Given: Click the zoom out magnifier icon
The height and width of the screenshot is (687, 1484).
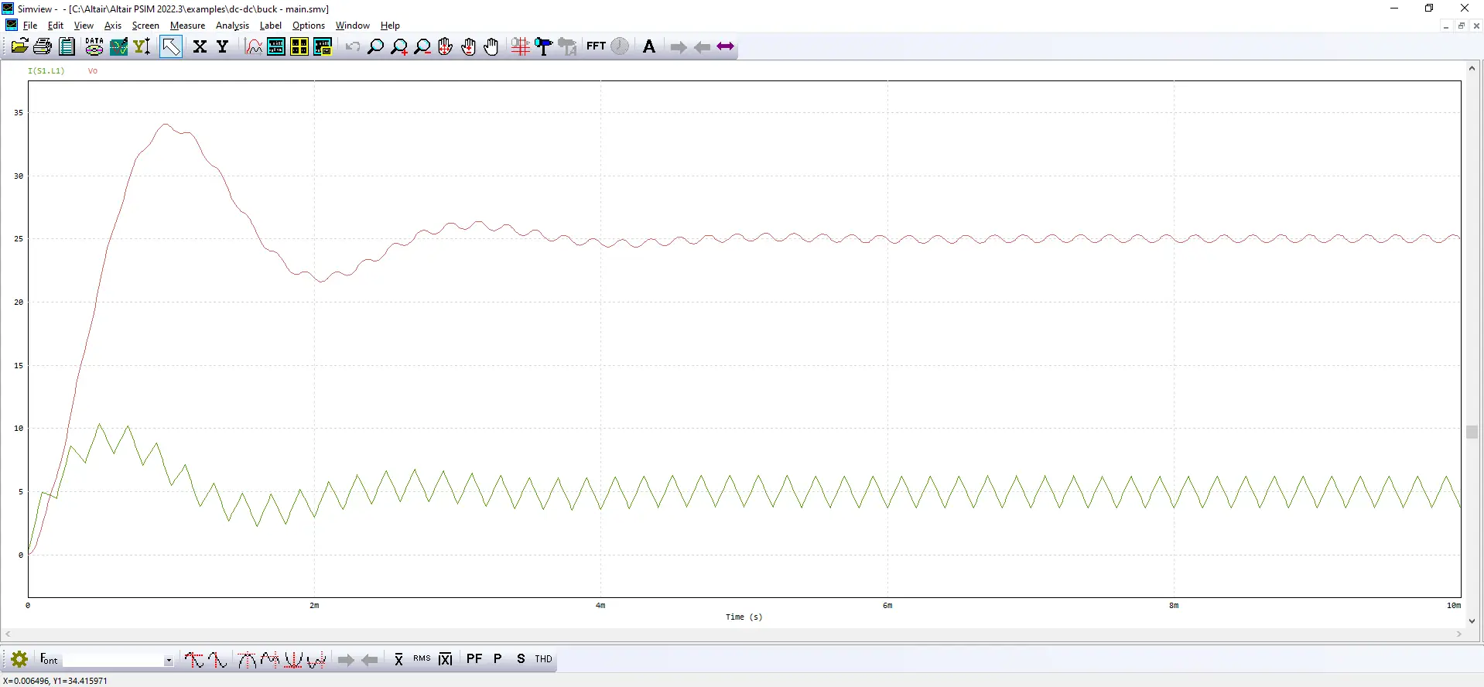Looking at the screenshot, I should pyautogui.click(x=422, y=47).
